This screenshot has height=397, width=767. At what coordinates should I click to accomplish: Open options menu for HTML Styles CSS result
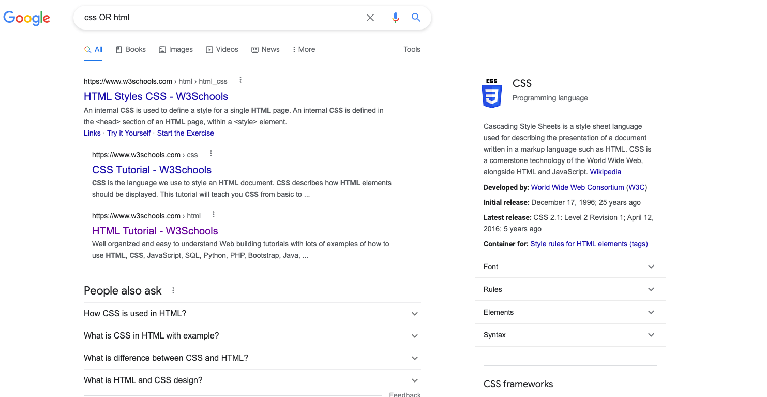click(240, 80)
